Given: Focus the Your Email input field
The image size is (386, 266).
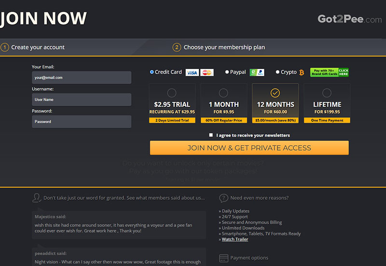Looking at the screenshot, I should pyautogui.click(x=82, y=78).
